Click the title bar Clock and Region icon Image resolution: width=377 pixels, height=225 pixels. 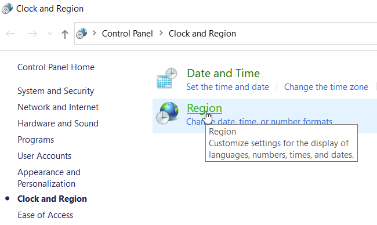(7, 9)
